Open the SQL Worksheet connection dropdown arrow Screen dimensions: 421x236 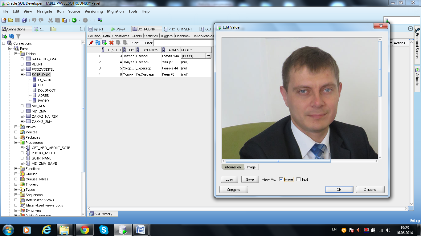(x=105, y=20)
